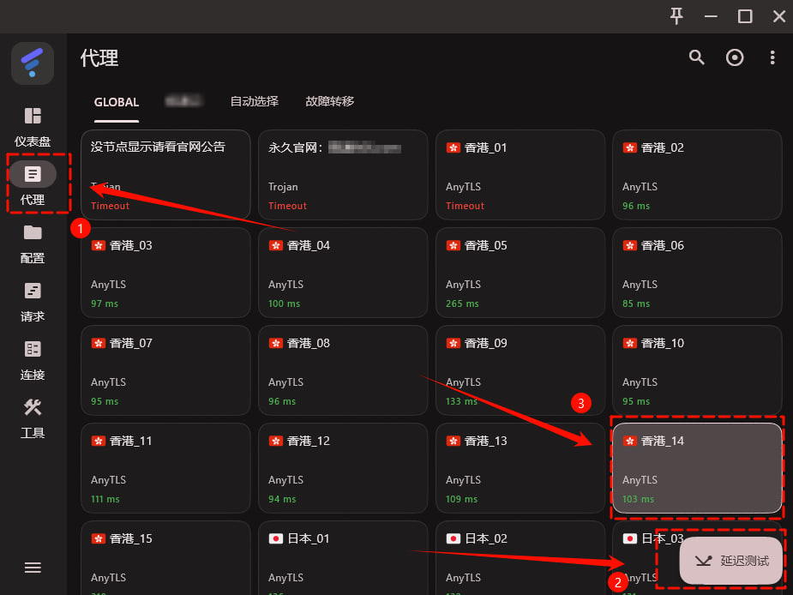793x595 pixels.
Task: Click the locate-selected-node target icon
Action: (x=735, y=57)
